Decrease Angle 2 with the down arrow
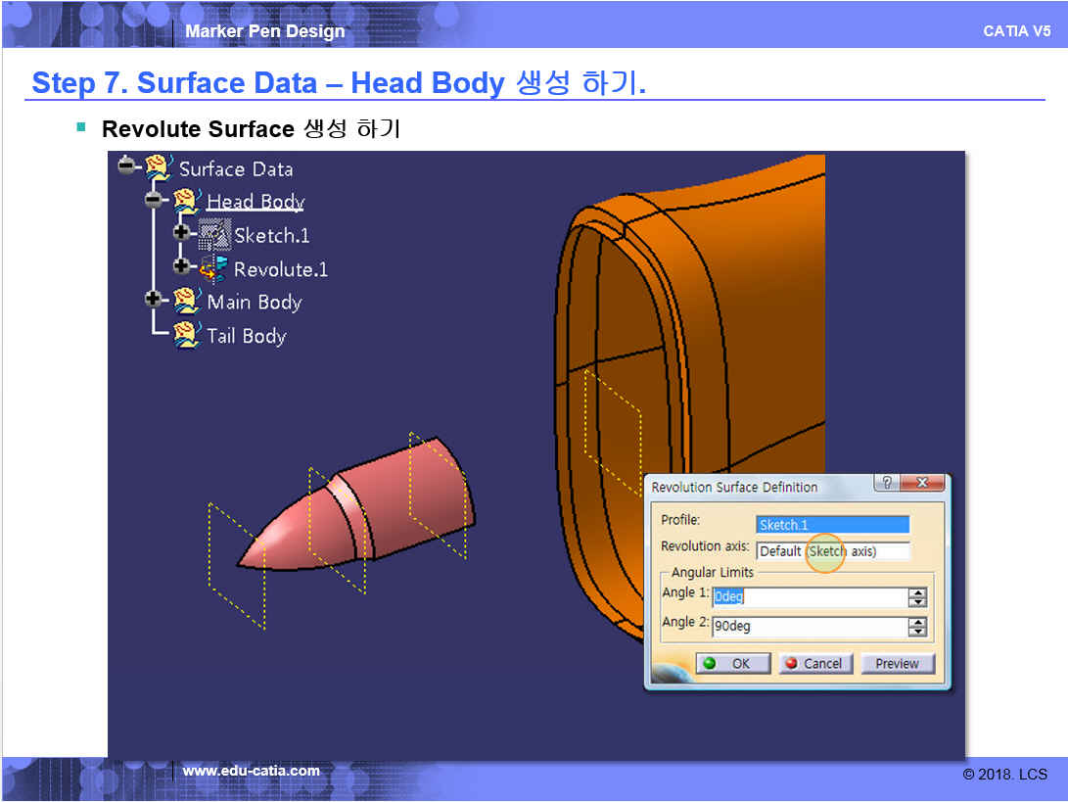Viewport: 1068px width, 802px height. point(917,632)
